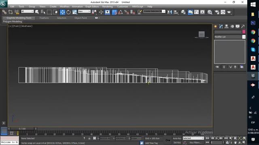Open the Group menu
Viewport: 259px width, 145px height.
point(32,6)
